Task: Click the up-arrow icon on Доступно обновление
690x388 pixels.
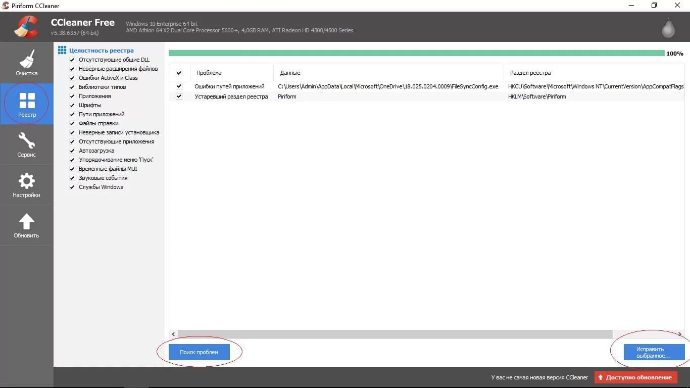Action: pyautogui.click(x=601, y=377)
